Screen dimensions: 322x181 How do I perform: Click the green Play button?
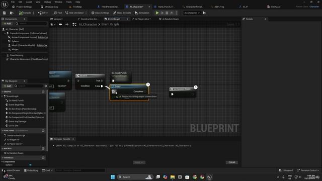(157, 13)
